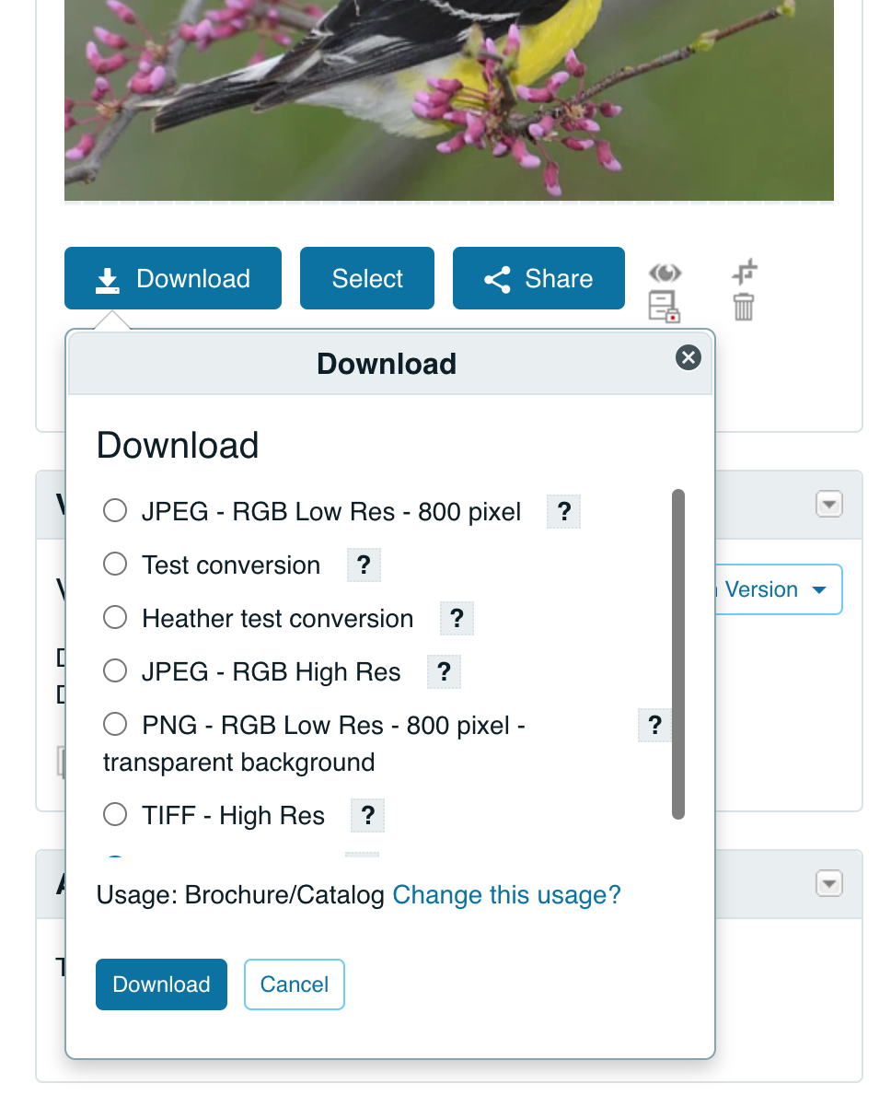Open help for TIFF - High Res
The image size is (891, 1118).
tap(367, 815)
